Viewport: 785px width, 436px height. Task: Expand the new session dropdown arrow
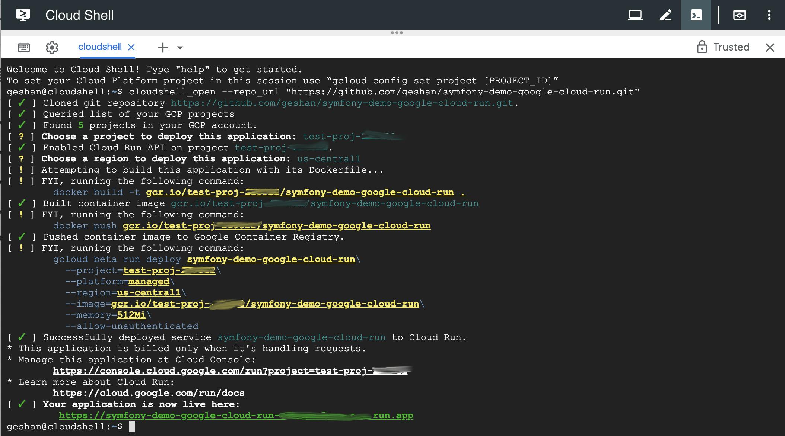click(180, 48)
